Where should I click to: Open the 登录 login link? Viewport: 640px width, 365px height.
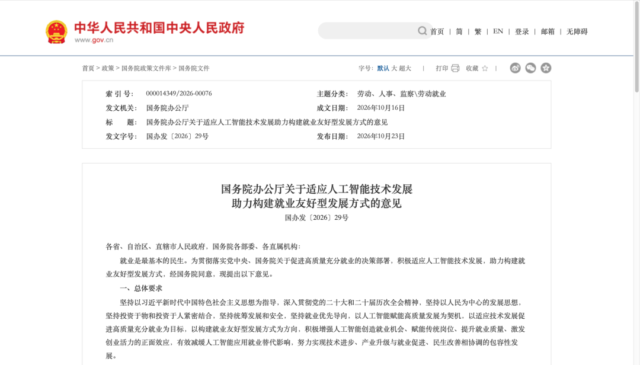tap(521, 31)
